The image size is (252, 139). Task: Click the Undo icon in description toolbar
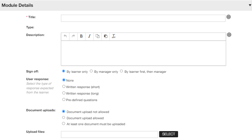pos(65,36)
